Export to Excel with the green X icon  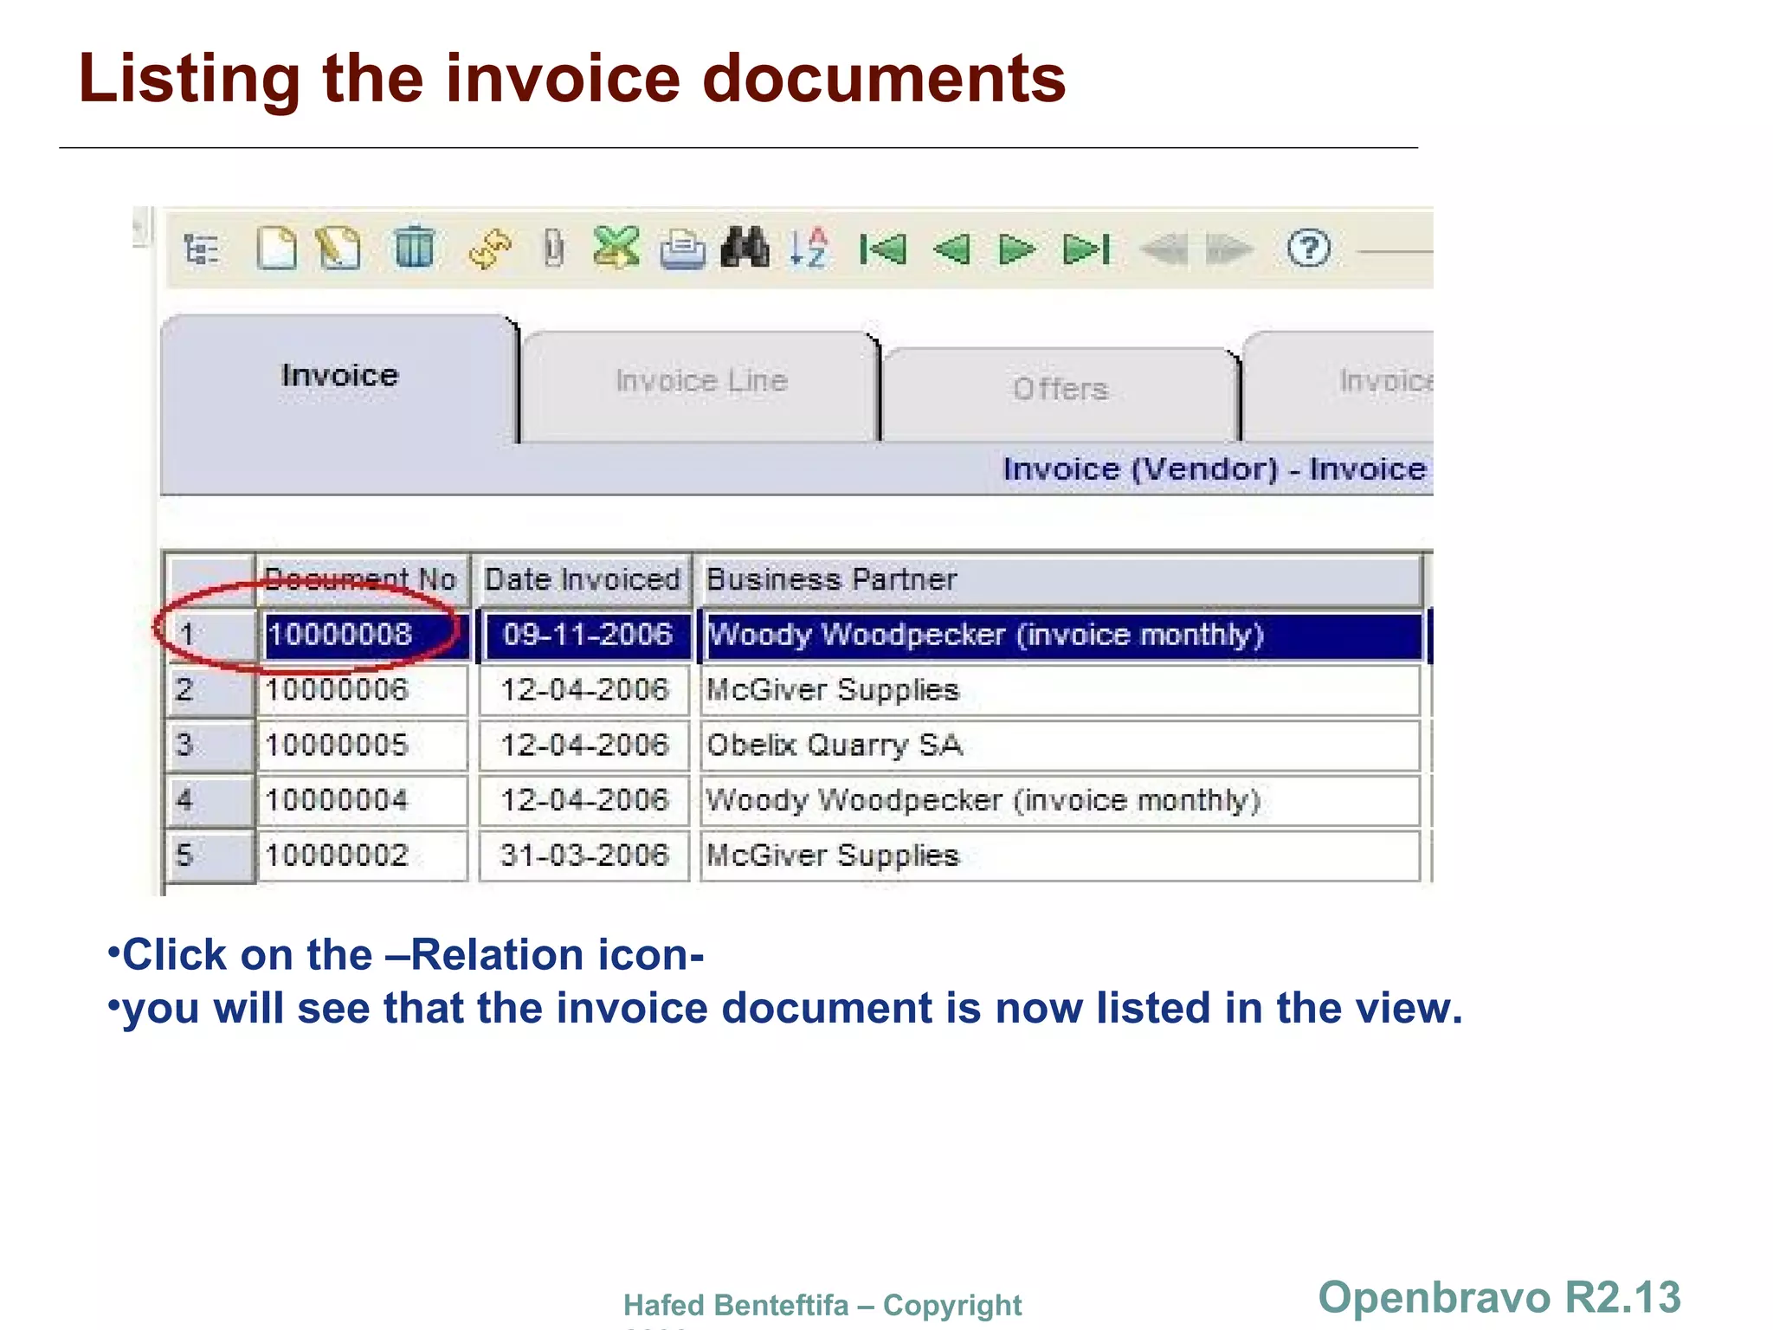click(616, 249)
